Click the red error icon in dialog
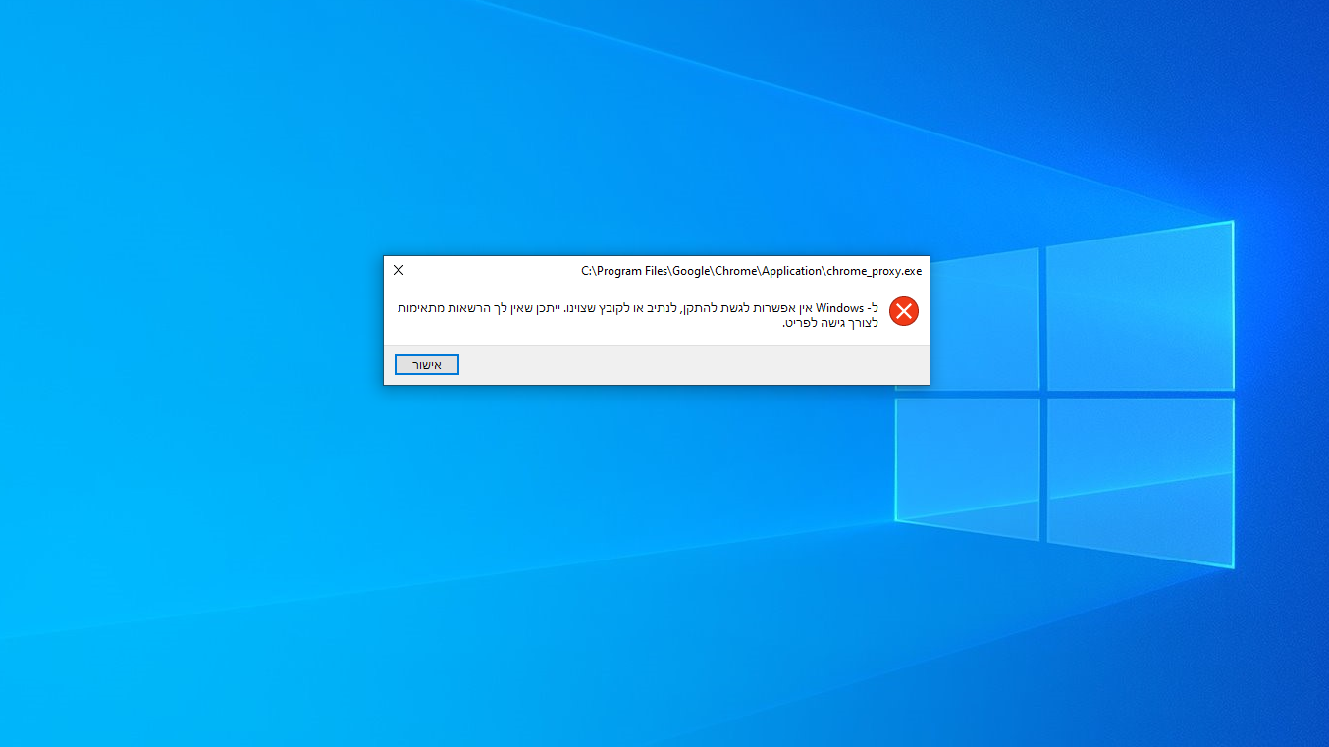This screenshot has height=747, width=1329. click(x=904, y=311)
